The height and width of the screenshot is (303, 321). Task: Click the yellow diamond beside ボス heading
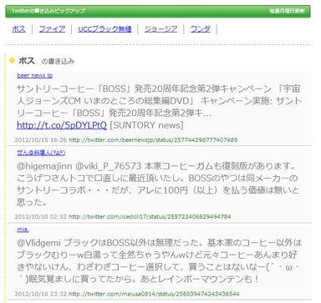pos(12,60)
